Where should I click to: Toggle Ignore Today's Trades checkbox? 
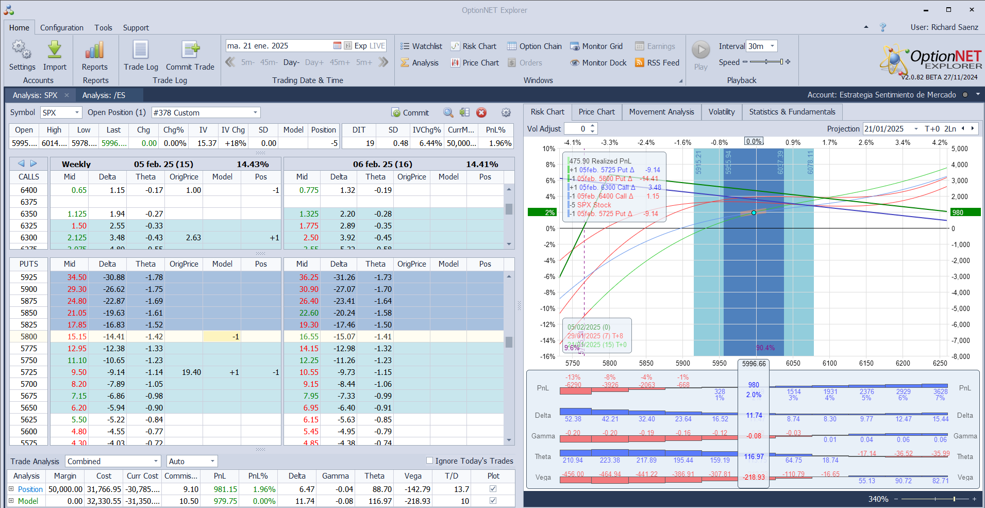[429, 461]
